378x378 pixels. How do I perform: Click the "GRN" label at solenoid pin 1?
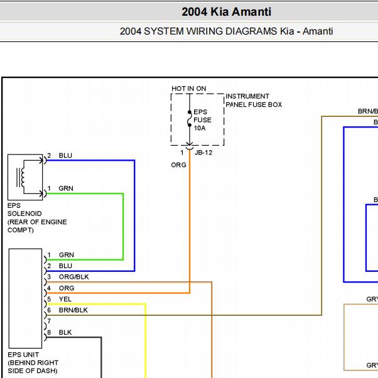point(66,188)
